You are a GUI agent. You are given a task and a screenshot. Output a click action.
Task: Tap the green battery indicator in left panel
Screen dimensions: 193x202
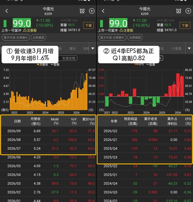[x=5, y=23]
